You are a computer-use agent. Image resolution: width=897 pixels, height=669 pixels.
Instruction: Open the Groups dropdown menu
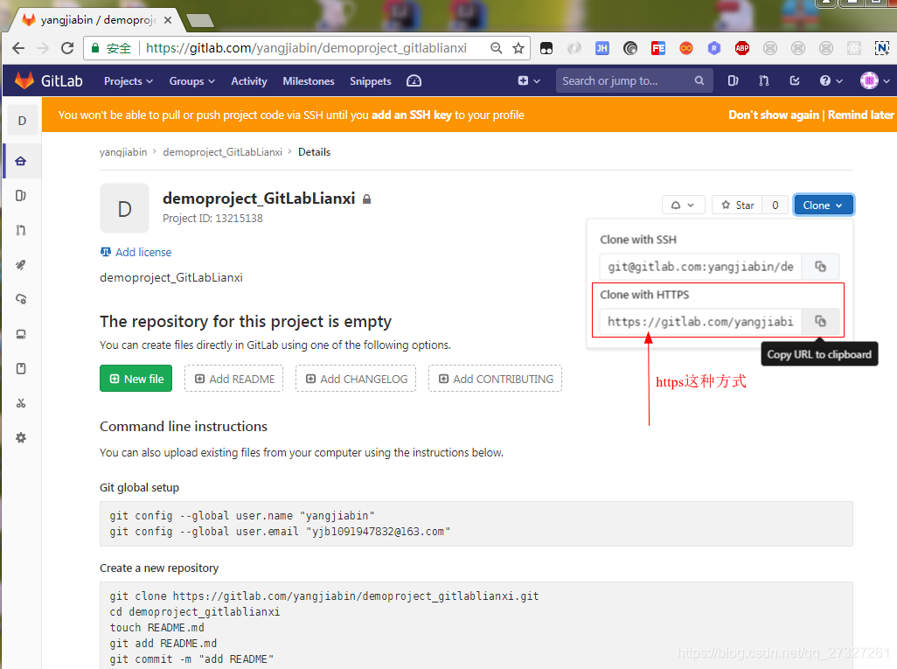191,81
